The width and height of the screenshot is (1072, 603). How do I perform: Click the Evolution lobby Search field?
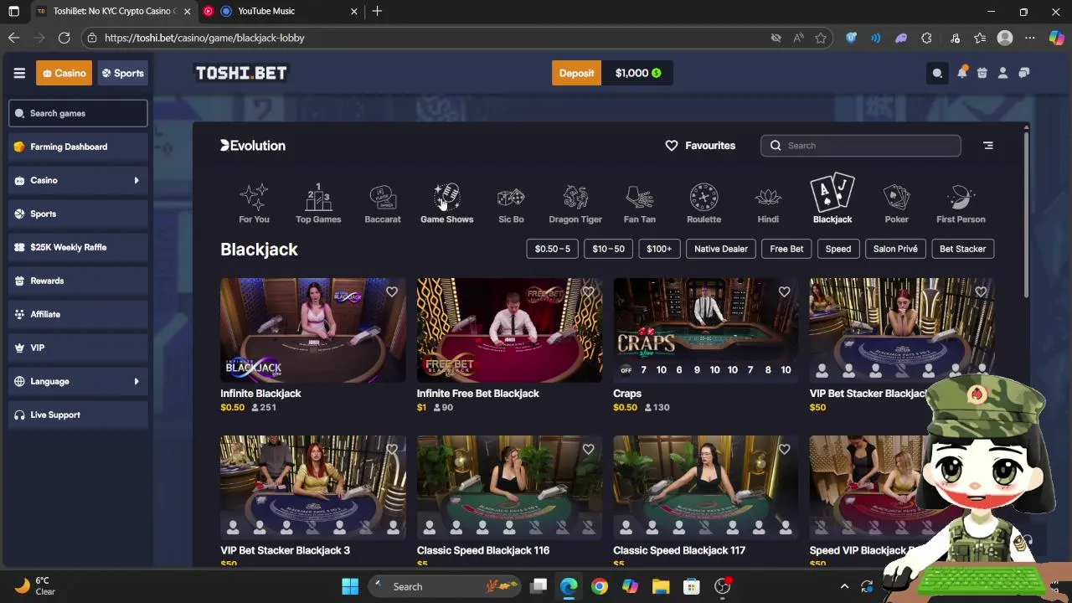click(x=861, y=146)
